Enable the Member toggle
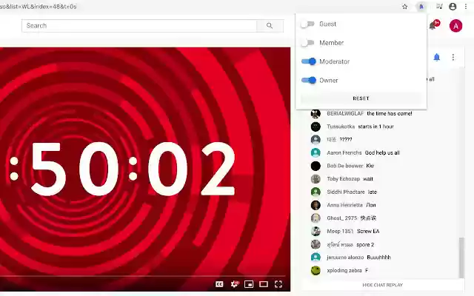Viewport: 474px width, 296px height. coord(308,43)
